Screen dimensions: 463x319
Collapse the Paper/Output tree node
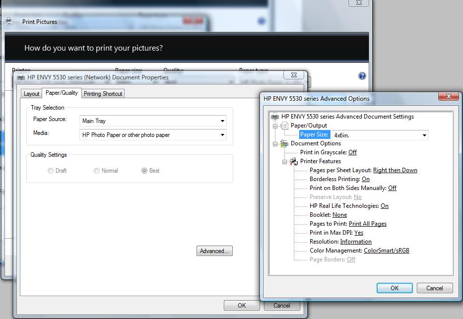pyautogui.click(x=275, y=126)
